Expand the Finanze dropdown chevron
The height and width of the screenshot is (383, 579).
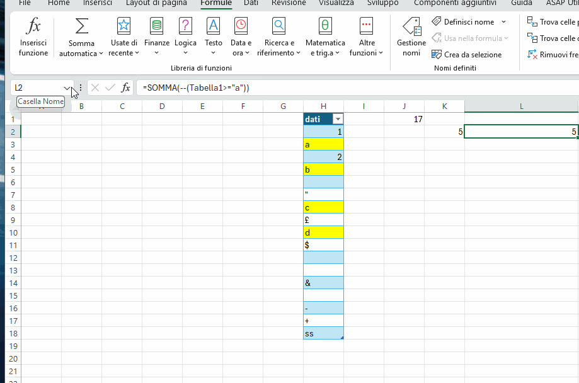click(x=157, y=53)
